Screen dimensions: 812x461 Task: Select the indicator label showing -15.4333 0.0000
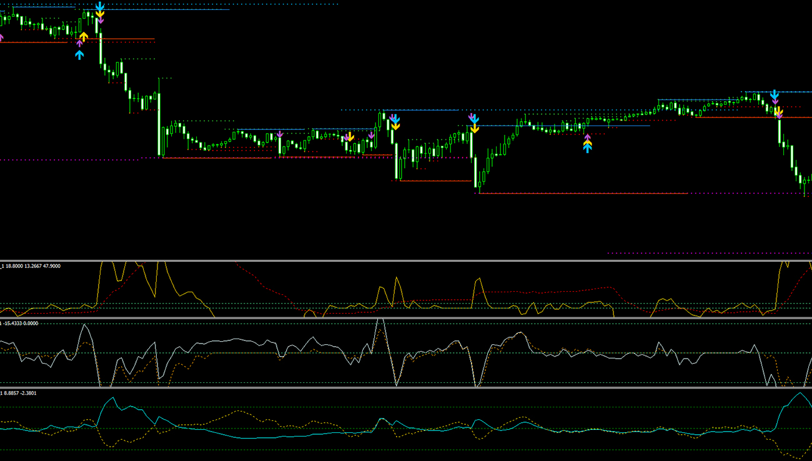tap(21, 324)
